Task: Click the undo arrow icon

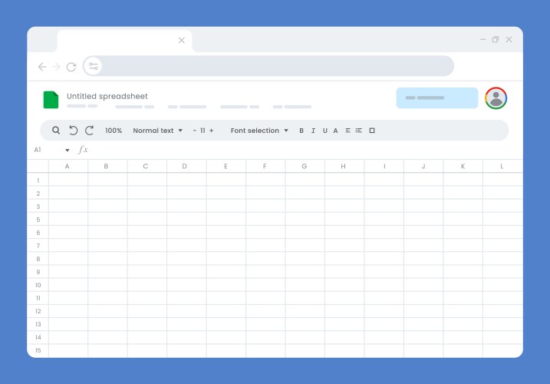Action: point(74,131)
